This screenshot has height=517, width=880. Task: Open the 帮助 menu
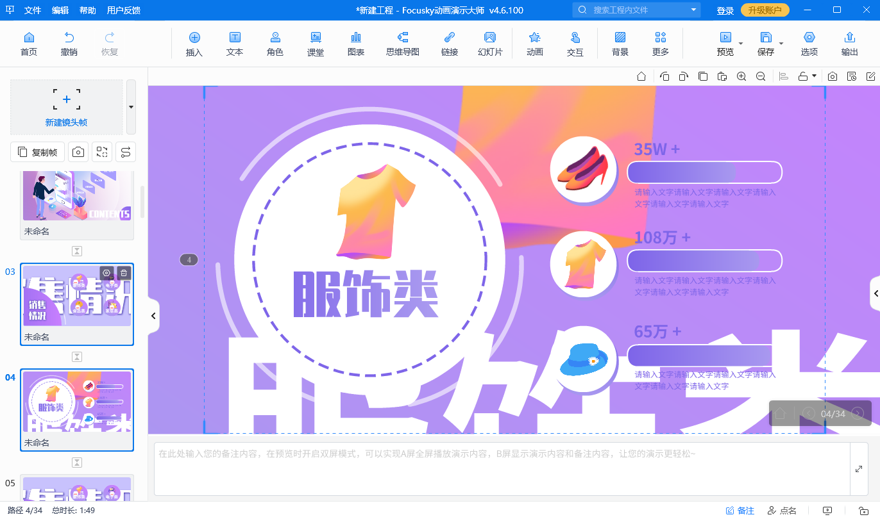pyautogui.click(x=88, y=10)
